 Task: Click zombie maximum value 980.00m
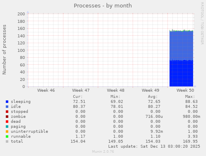tap(191, 117)
